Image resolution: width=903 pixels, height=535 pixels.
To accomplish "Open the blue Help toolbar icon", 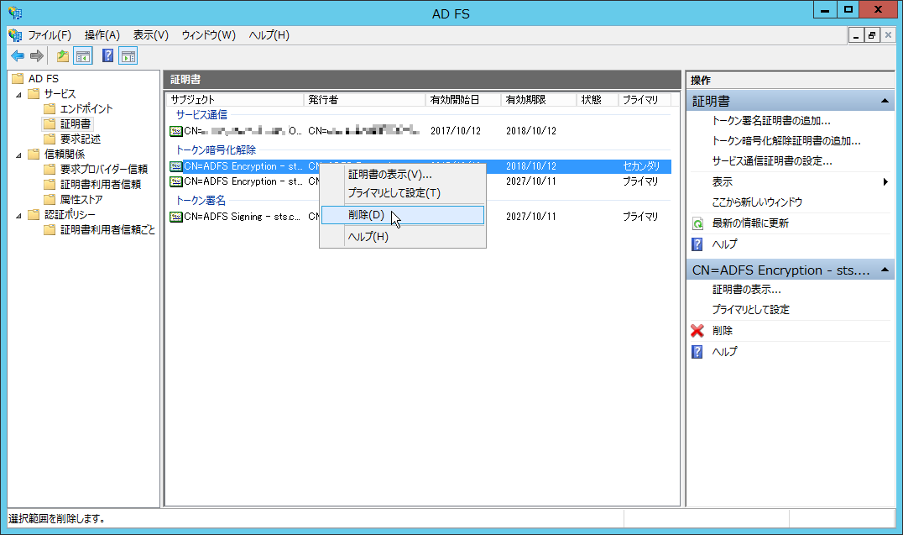I will 107,56.
